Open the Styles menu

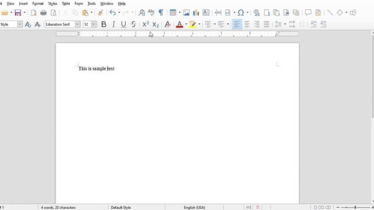(x=53, y=3)
